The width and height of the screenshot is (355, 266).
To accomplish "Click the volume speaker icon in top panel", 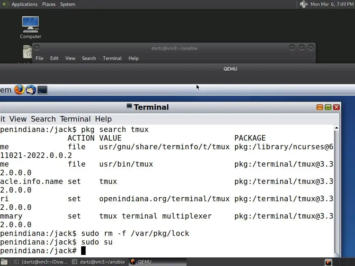I will tap(303, 4).
